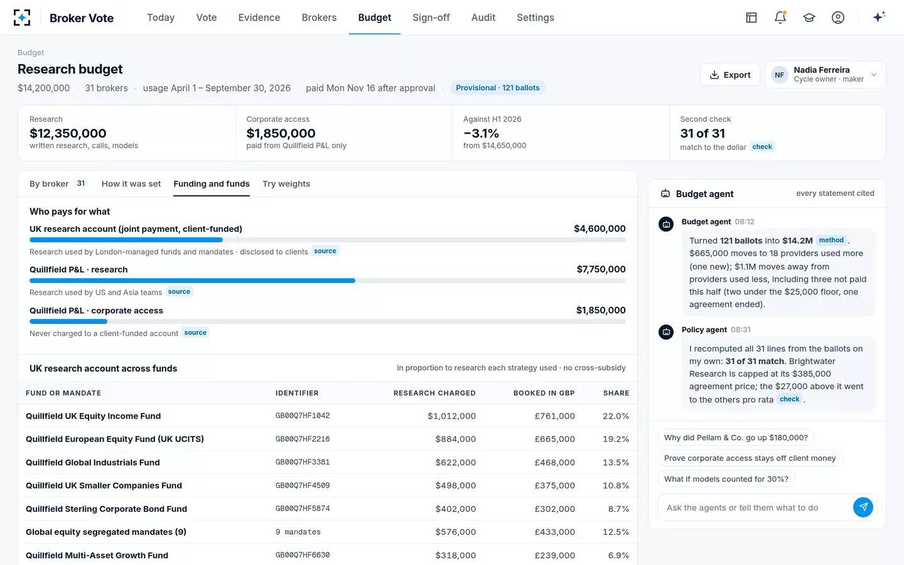Click the sparkle AI assistant icon
Image resolution: width=904 pixels, height=565 pixels.
[879, 17]
